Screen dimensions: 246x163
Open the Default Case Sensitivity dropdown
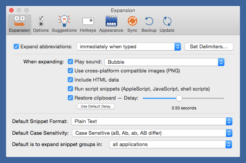pyautogui.click(x=151, y=133)
